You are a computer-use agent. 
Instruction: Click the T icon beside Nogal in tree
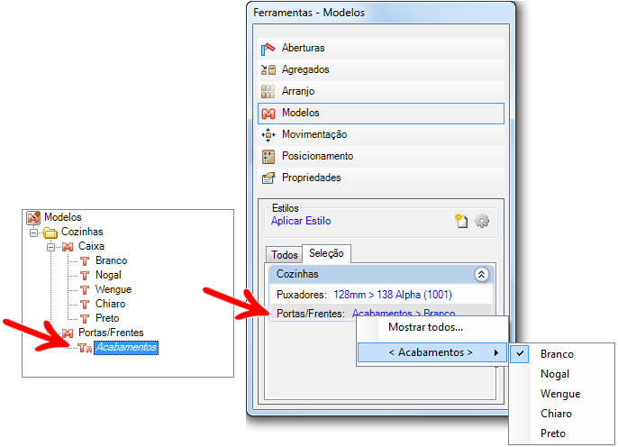tap(85, 276)
